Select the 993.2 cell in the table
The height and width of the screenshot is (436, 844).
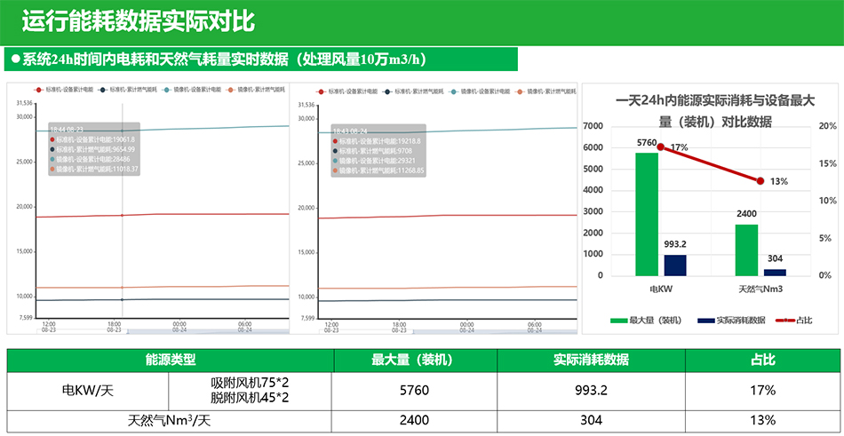(x=591, y=392)
